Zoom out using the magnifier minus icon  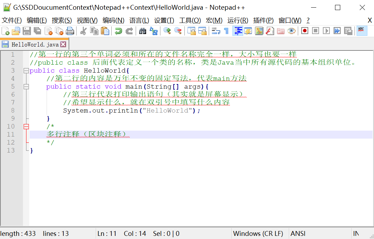pyautogui.click(x=178, y=31)
